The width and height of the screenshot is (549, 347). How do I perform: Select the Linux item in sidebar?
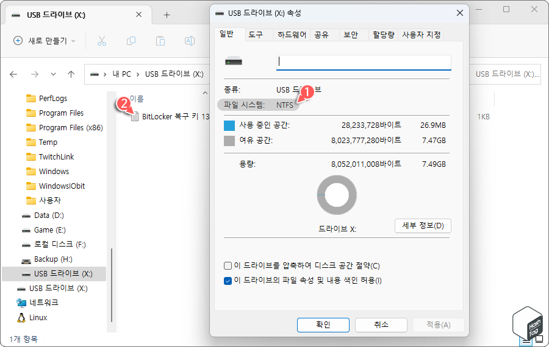coord(32,318)
